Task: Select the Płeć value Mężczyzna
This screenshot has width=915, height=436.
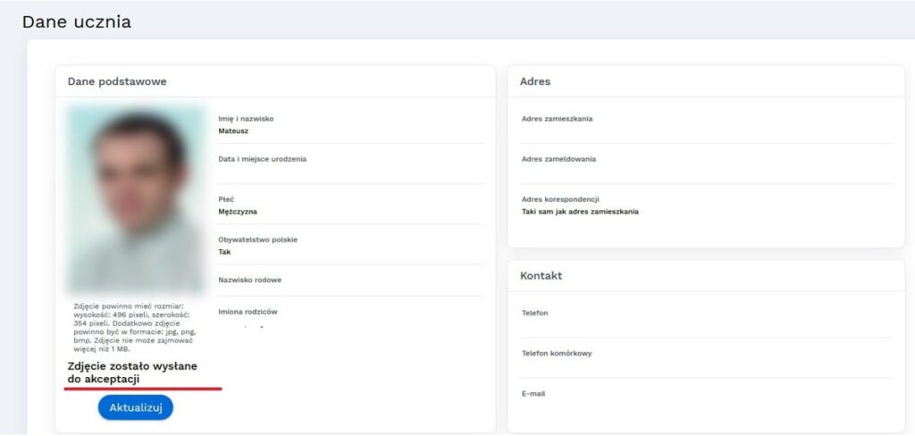Action: [x=238, y=212]
